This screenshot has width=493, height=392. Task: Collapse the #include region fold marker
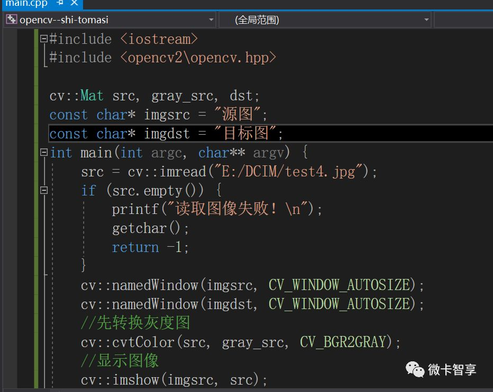click(x=44, y=39)
